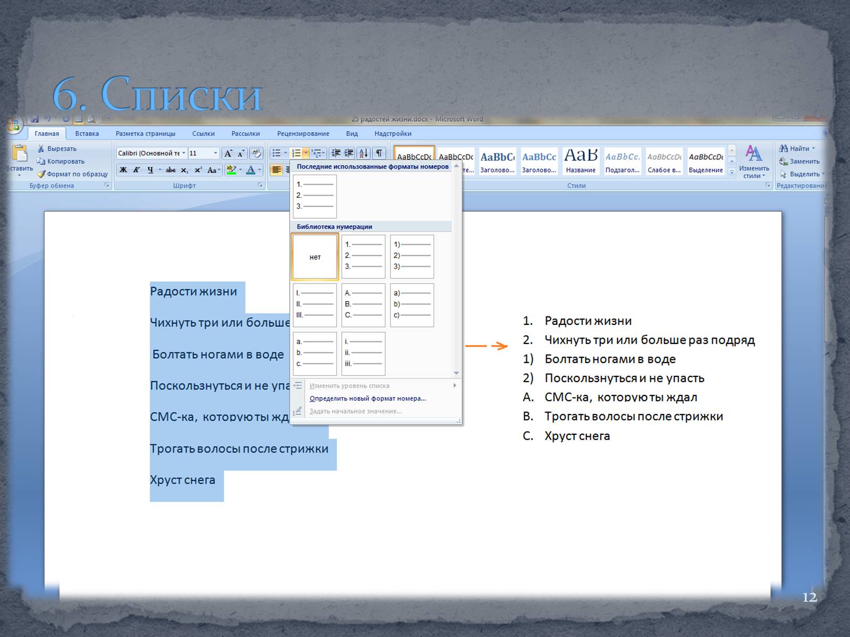
Task: Click the Decrease Indent icon
Action: coord(336,153)
